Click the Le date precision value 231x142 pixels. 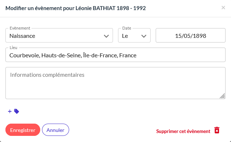[125, 36]
